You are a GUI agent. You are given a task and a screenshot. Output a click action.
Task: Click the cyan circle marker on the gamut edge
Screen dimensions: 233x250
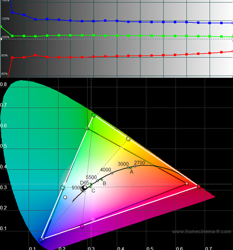[x=62, y=188]
